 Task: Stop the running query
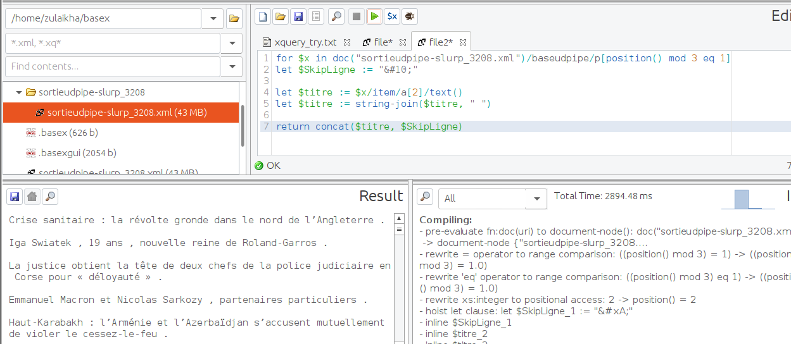coord(357,16)
